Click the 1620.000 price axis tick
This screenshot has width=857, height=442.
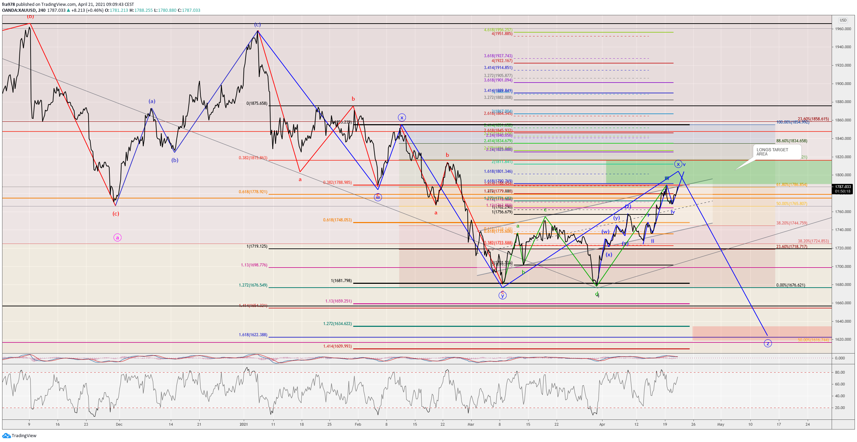(x=843, y=339)
